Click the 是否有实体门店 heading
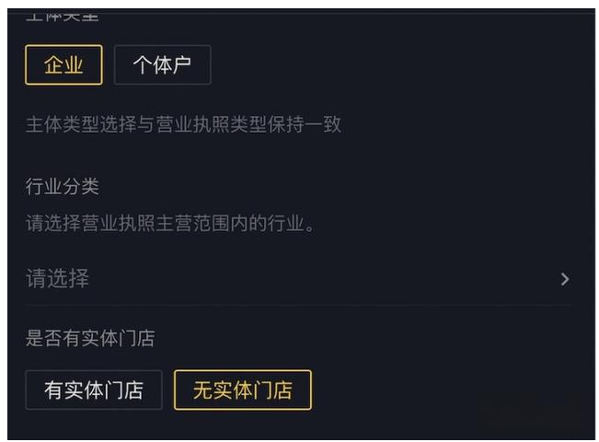This screenshot has width=599, height=442. [x=89, y=338]
